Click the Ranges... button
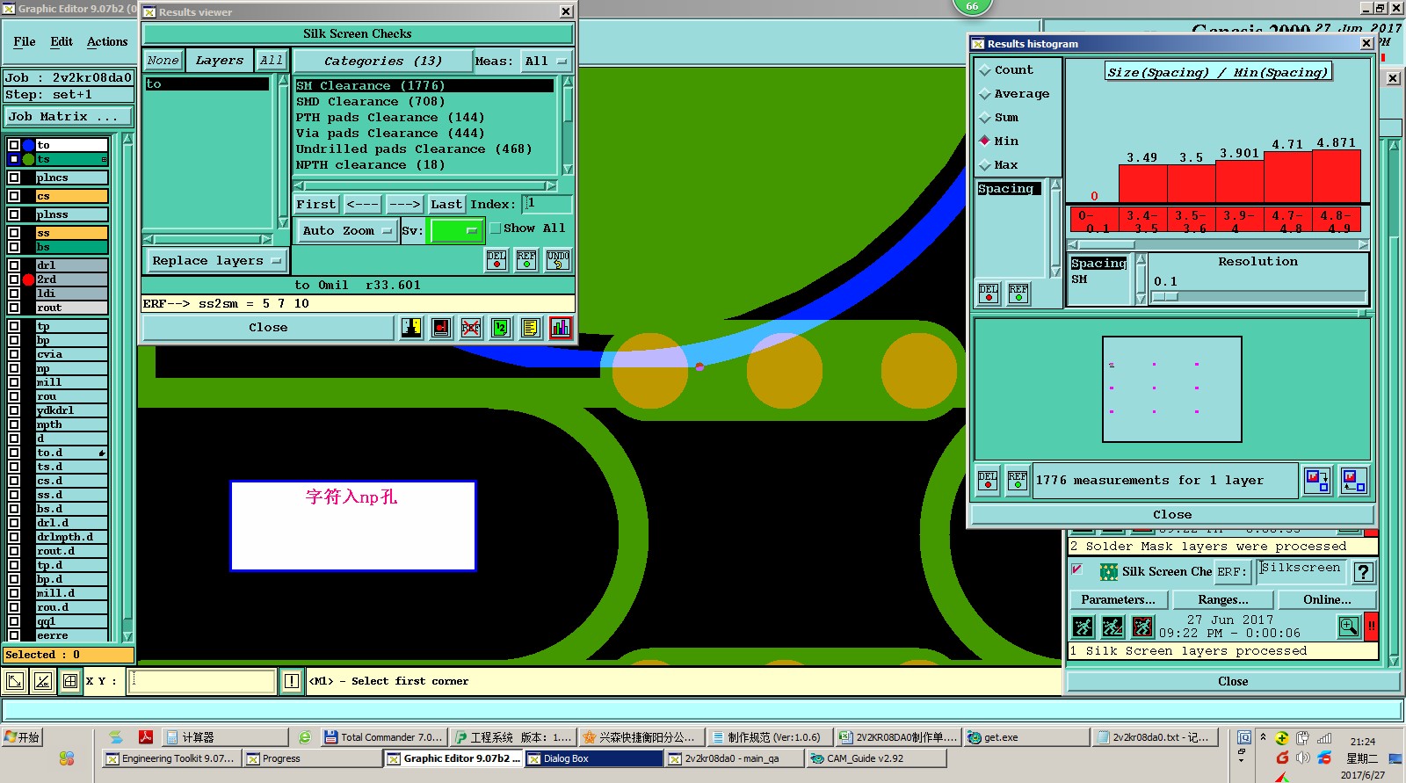This screenshot has height=783, width=1406. coord(1223,600)
